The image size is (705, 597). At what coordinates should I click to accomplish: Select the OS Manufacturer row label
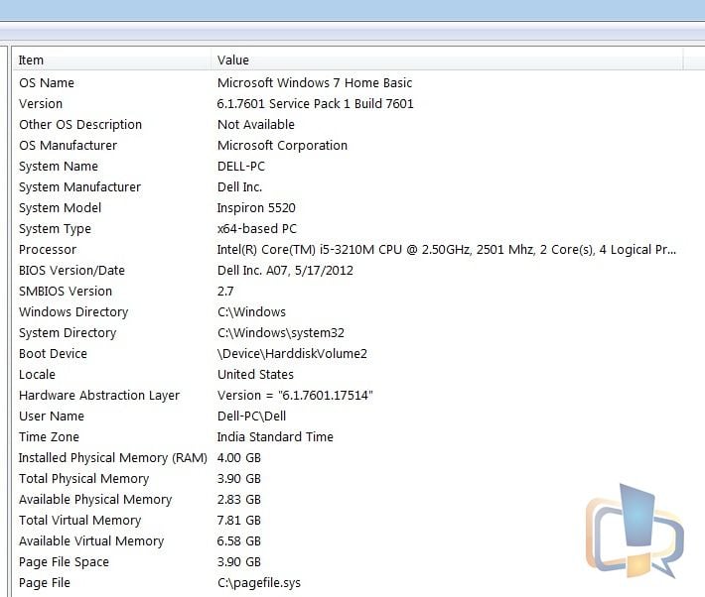(68, 146)
